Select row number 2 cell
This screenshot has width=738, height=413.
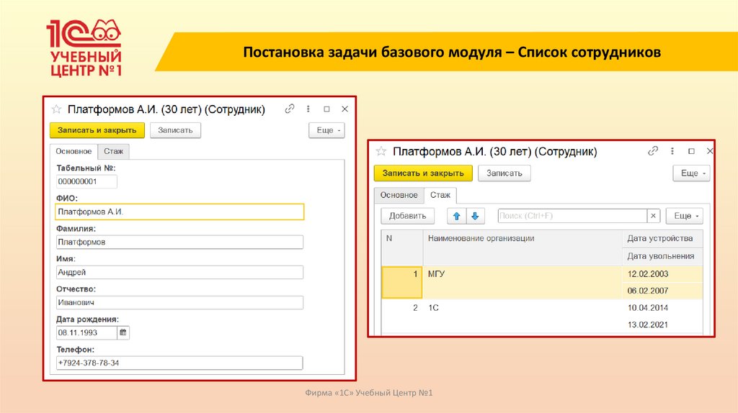pyautogui.click(x=402, y=316)
